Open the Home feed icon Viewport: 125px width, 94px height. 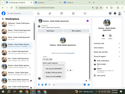pos(38,14)
